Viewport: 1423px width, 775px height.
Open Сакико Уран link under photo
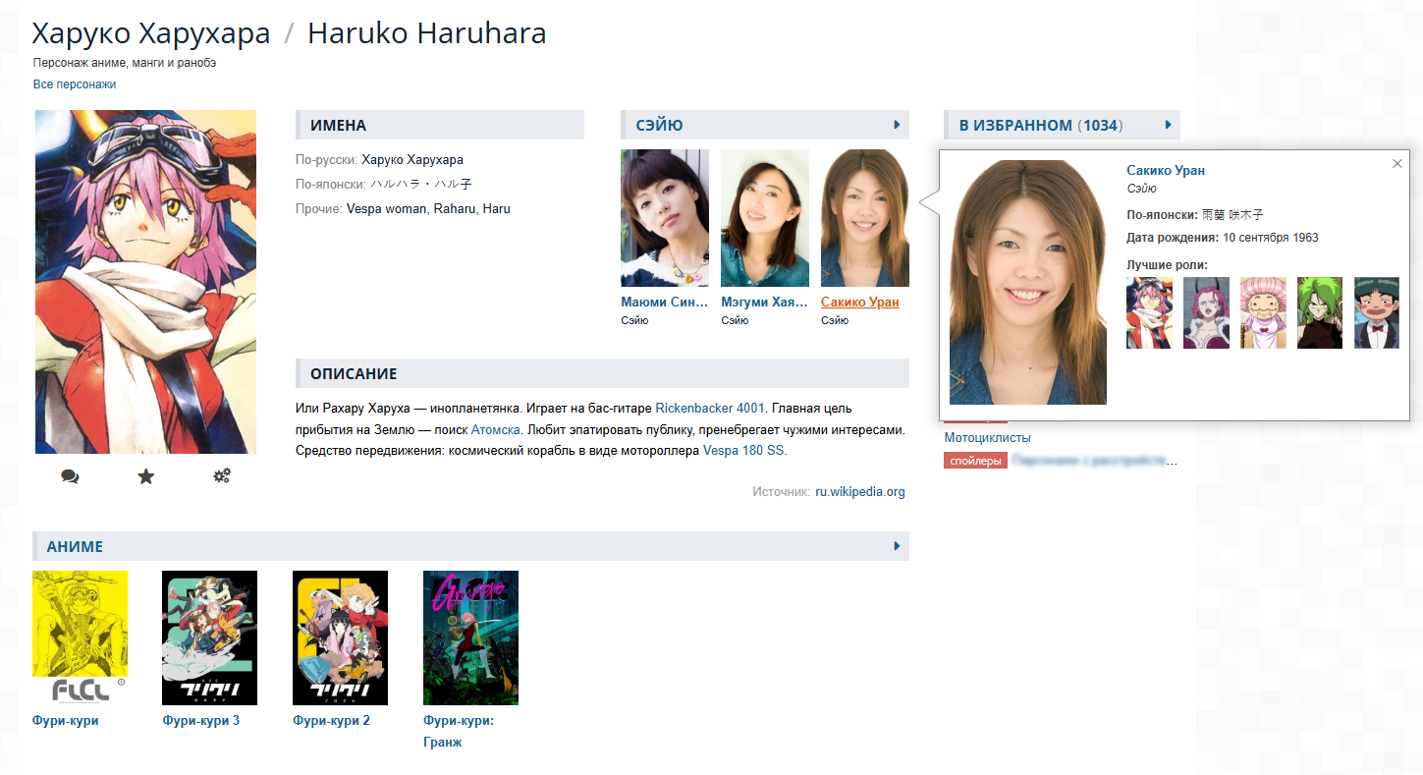(860, 303)
